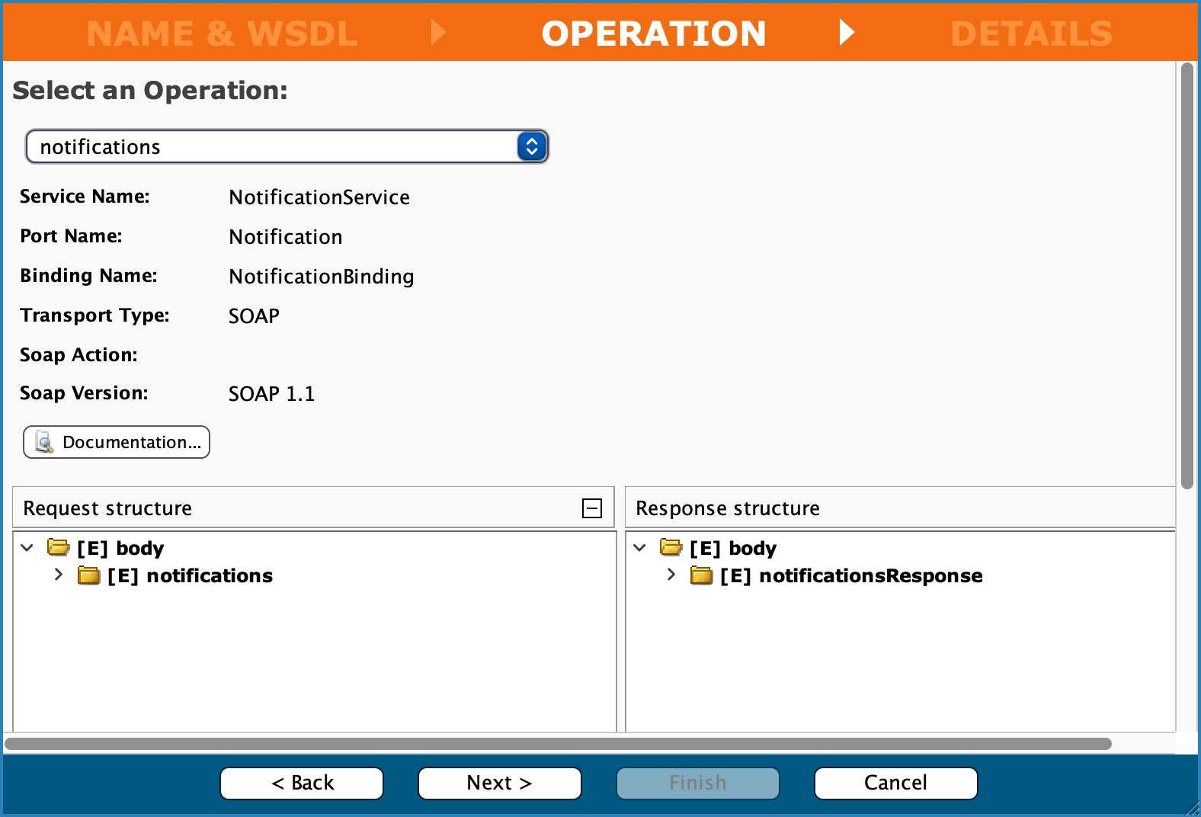This screenshot has height=817, width=1201.
Task: Click the vertical scrollbar thumb
Action: 1187,276
